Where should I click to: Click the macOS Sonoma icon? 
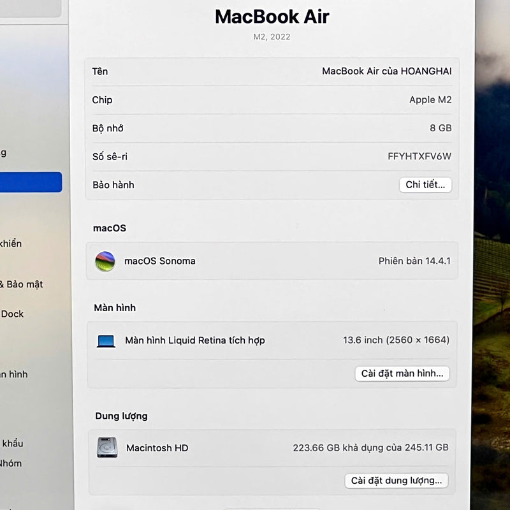pos(105,261)
